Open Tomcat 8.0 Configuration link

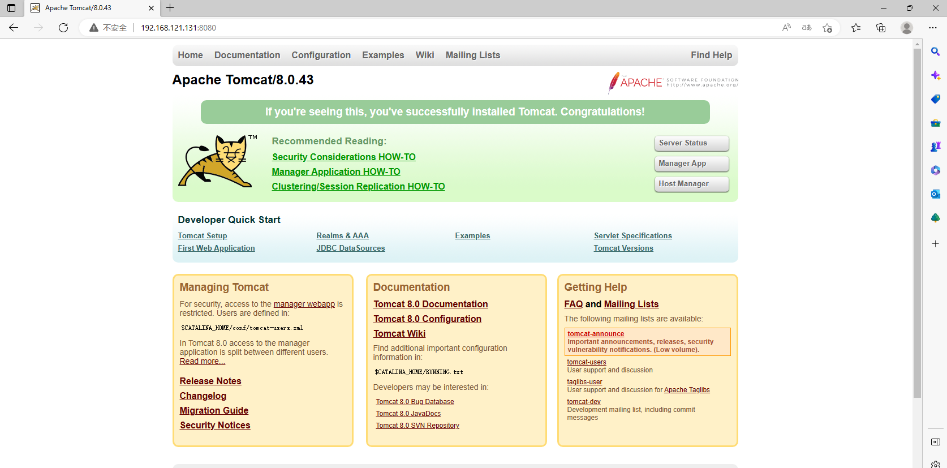tap(427, 319)
